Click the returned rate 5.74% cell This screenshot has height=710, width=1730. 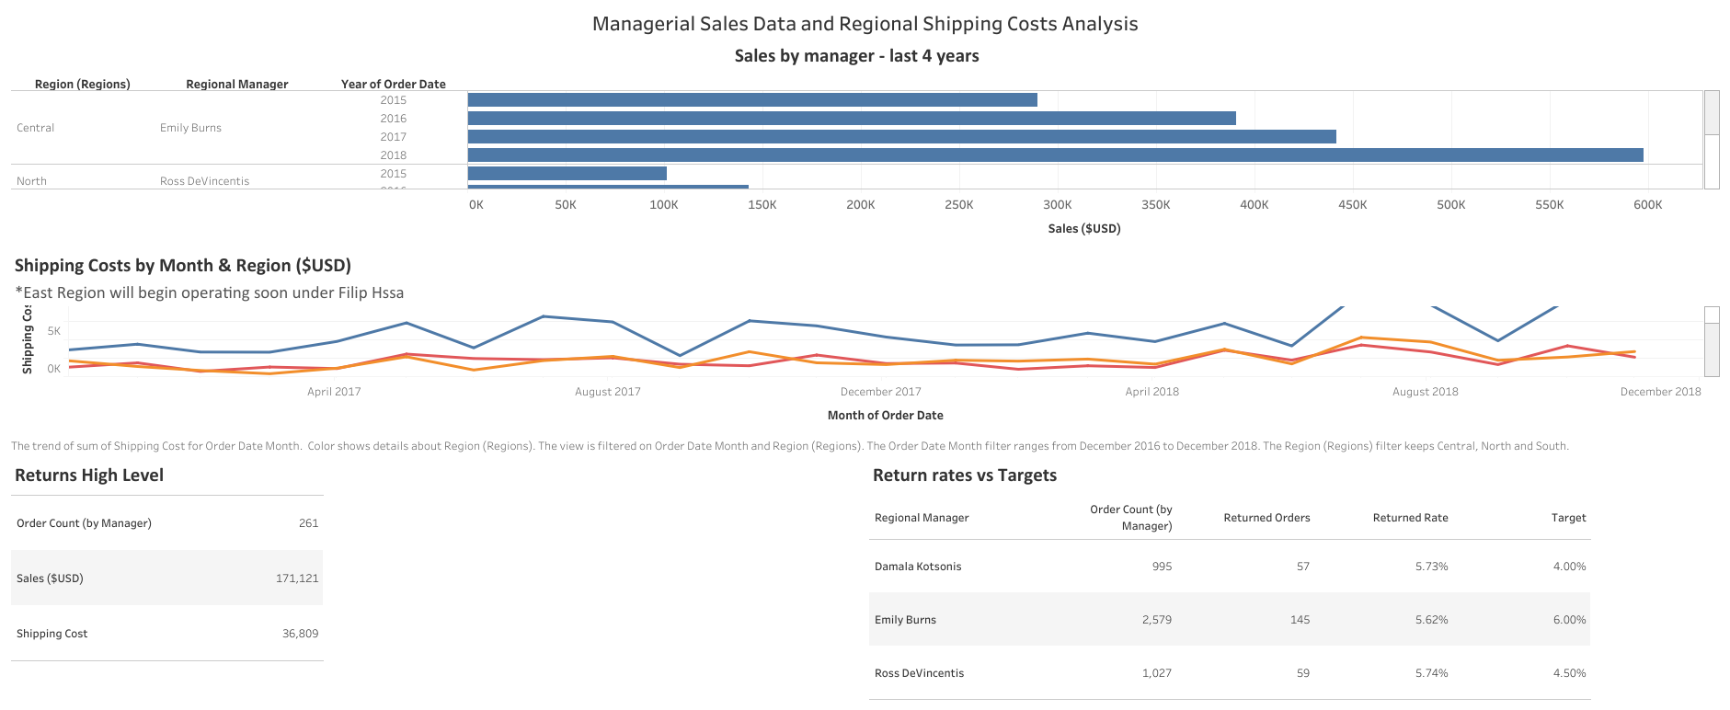[1432, 673]
